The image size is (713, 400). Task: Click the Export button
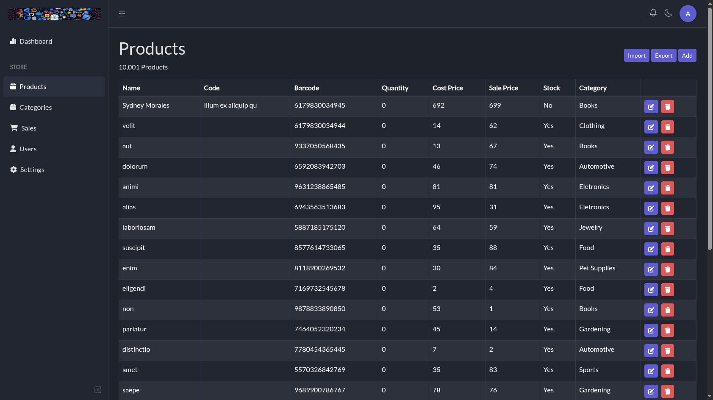(x=663, y=56)
